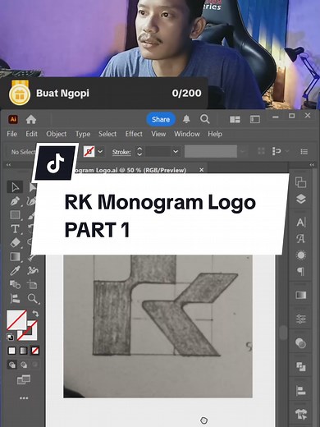
Task: Open the Type menu
Action: click(x=83, y=134)
